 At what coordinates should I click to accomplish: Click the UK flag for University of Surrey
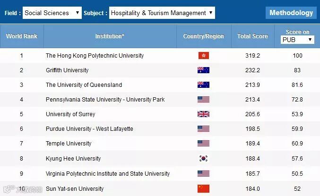(x=203, y=114)
